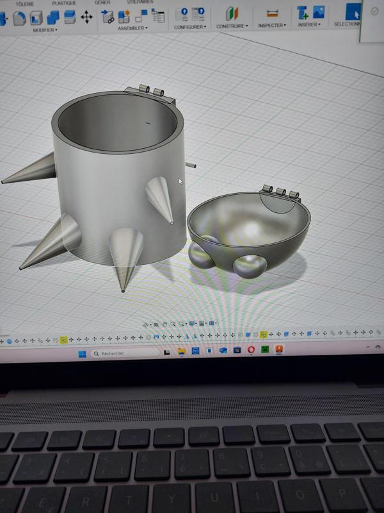The width and height of the screenshot is (384, 513).
Task: Open Opera browser from taskbar
Action: (251, 349)
